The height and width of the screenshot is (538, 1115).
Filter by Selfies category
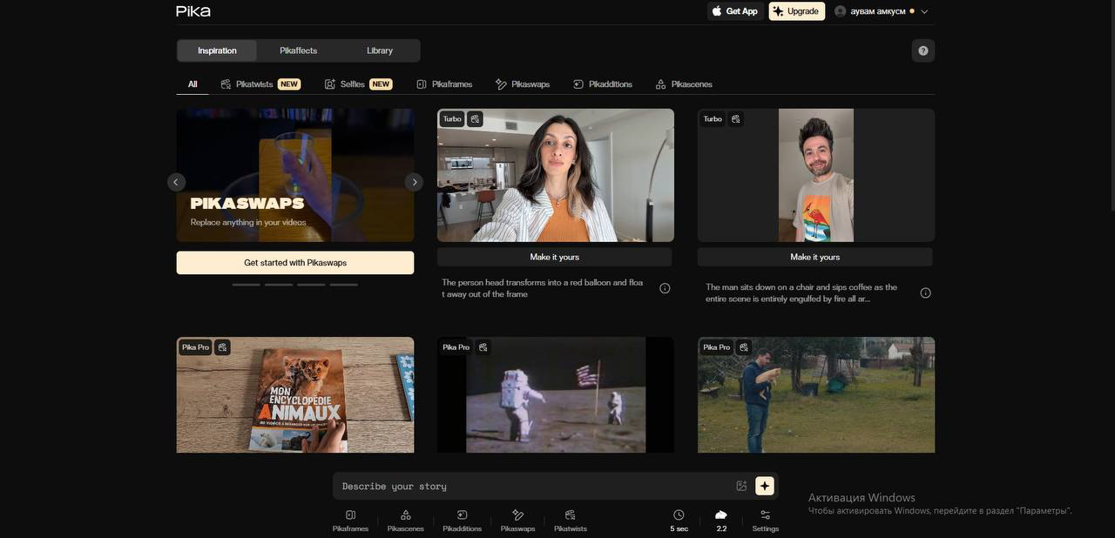click(358, 84)
